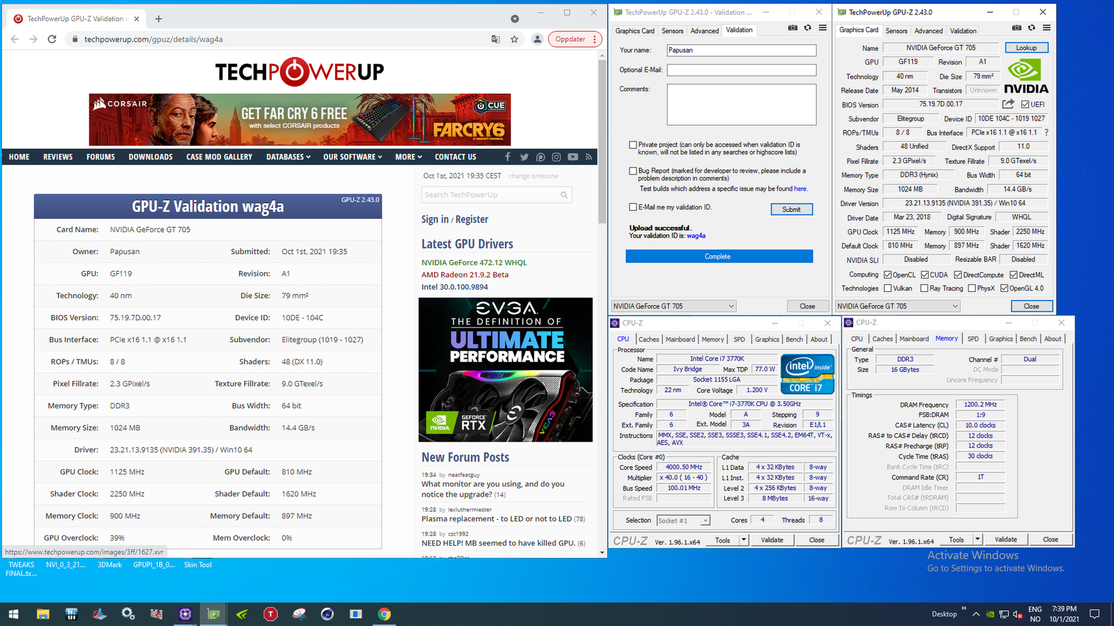Click the TechPowerUp Instagram icon
The image size is (1114, 626).
556,156
